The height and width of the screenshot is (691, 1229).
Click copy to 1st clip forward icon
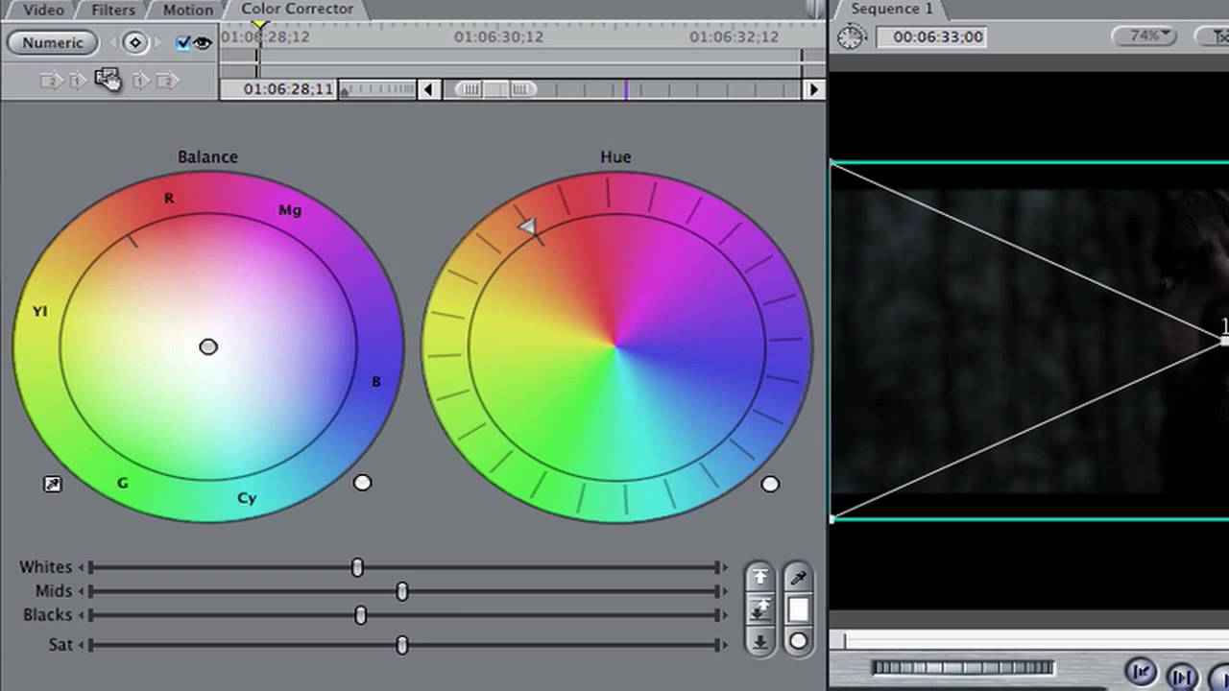tap(140, 82)
